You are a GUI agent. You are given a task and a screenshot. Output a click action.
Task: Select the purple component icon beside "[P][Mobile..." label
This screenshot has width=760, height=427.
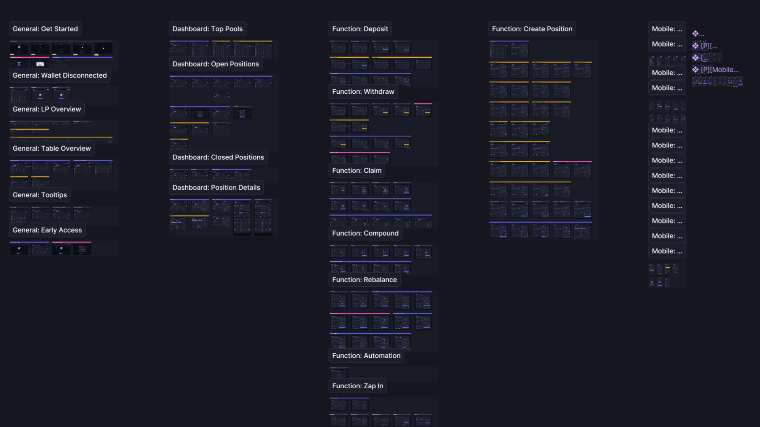pyautogui.click(x=696, y=70)
